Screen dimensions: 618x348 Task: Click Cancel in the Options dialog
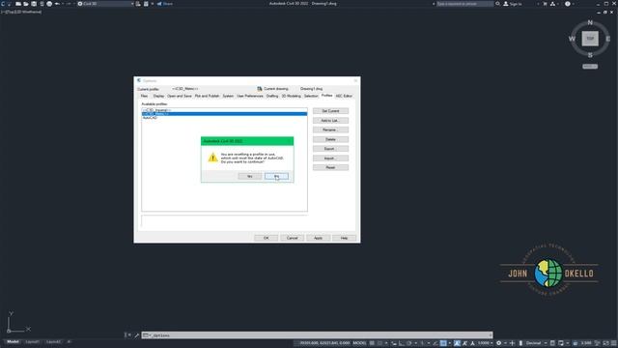point(292,238)
